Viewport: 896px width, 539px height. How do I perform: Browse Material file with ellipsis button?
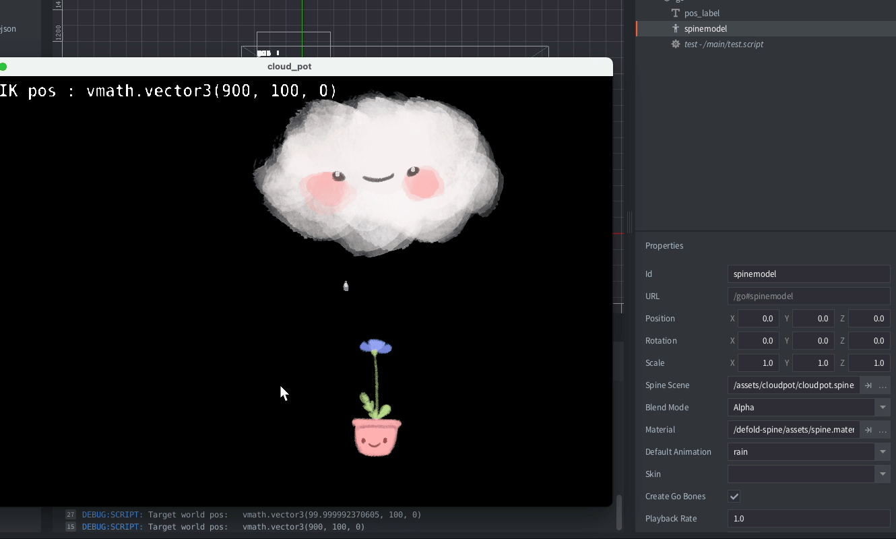pyautogui.click(x=883, y=430)
